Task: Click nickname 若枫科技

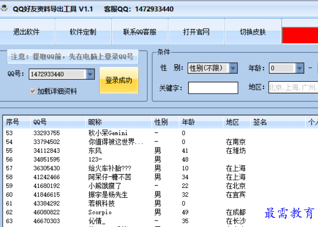Action: click(x=102, y=204)
